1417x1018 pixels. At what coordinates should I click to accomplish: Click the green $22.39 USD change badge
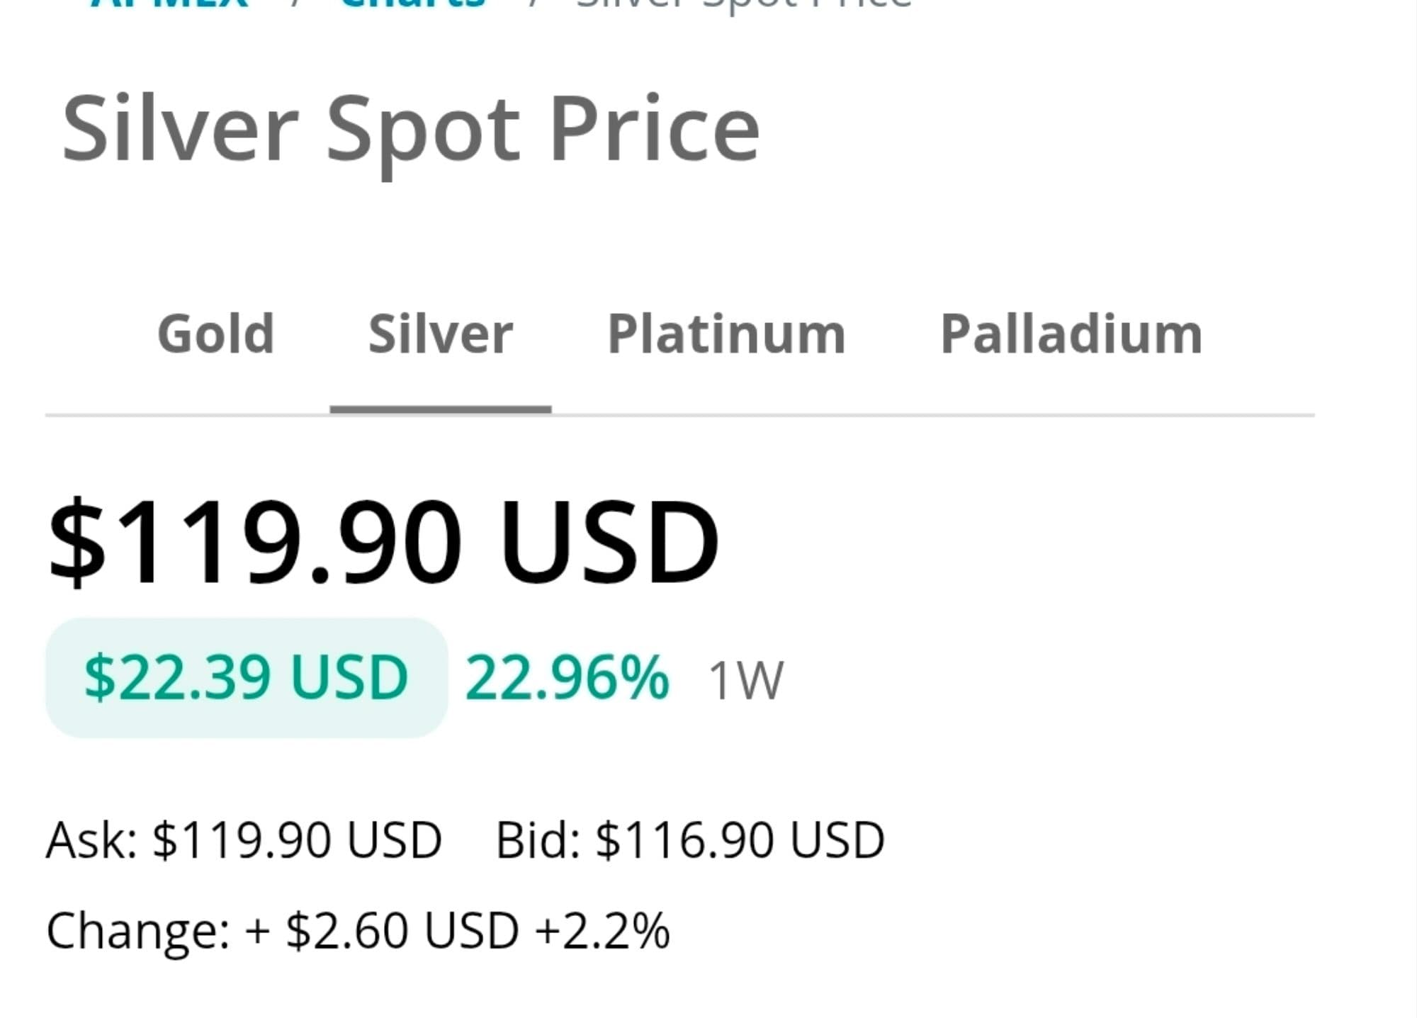pyautogui.click(x=246, y=677)
